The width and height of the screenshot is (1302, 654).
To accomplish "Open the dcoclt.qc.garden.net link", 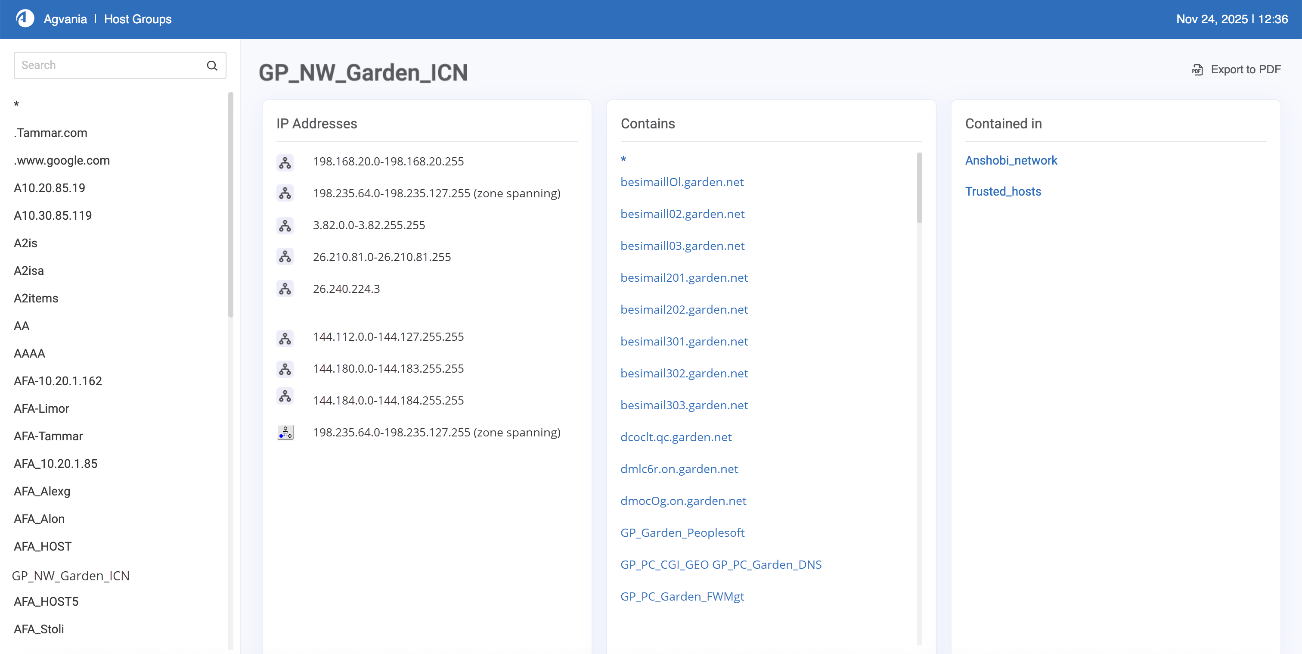I will pyautogui.click(x=676, y=437).
